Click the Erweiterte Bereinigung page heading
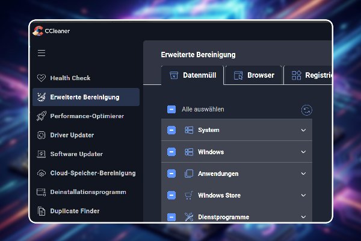361x241 pixels. pyautogui.click(x=198, y=55)
